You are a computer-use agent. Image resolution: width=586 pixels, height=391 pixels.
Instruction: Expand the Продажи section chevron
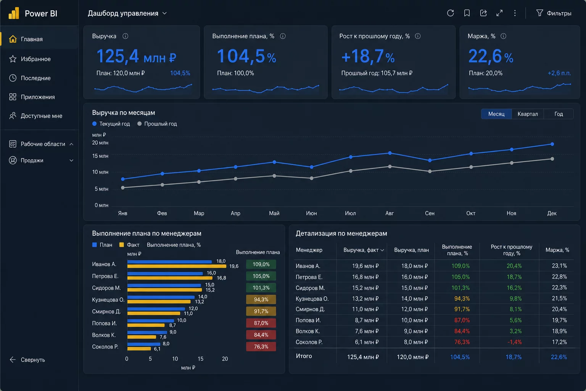tap(71, 160)
